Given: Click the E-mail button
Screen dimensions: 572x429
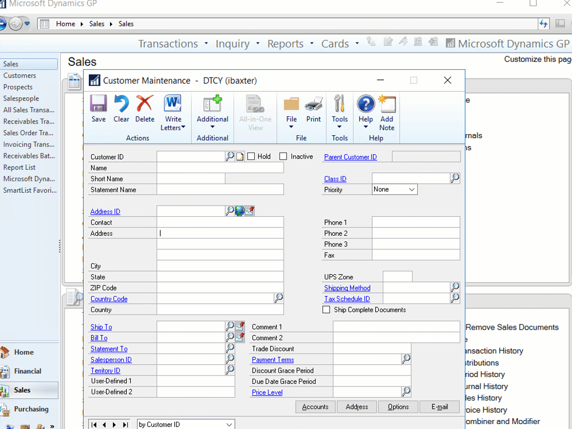Looking at the screenshot, I should click(440, 407).
